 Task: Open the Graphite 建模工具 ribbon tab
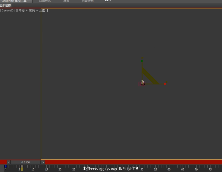pos(16,1)
